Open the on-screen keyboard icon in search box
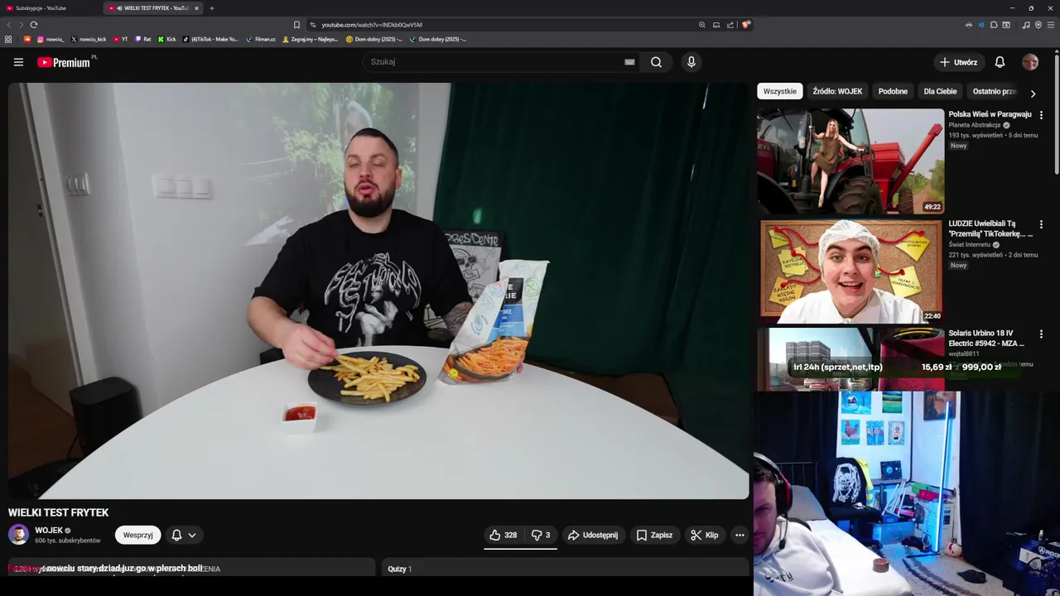This screenshot has height=596, width=1060. coord(629,62)
